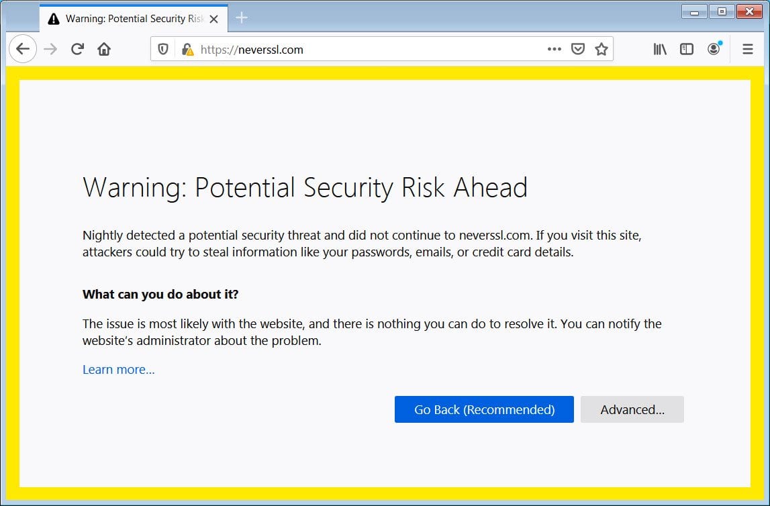This screenshot has width=770, height=506.
Task: Open the tracking protection shield panel
Action: pyautogui.click(x=162, y=49)
